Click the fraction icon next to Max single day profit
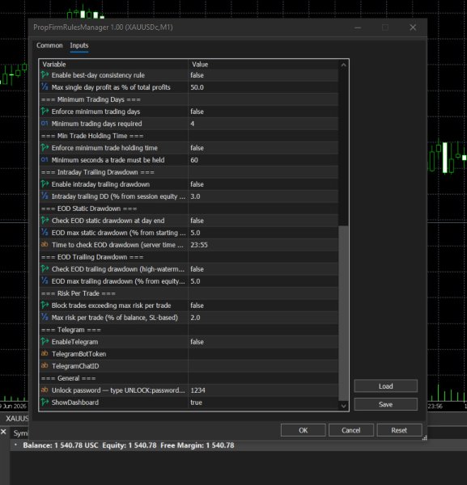467x485 pixels. pyautogui.click(x=45, y=87)
